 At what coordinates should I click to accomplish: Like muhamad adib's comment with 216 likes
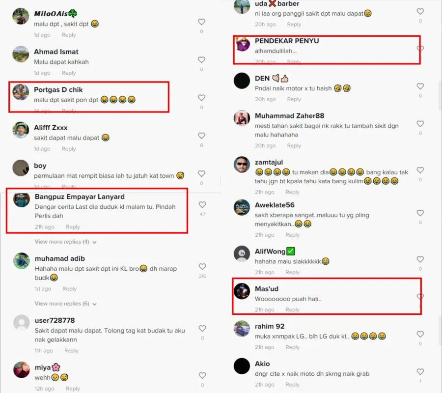pos(202,266)
